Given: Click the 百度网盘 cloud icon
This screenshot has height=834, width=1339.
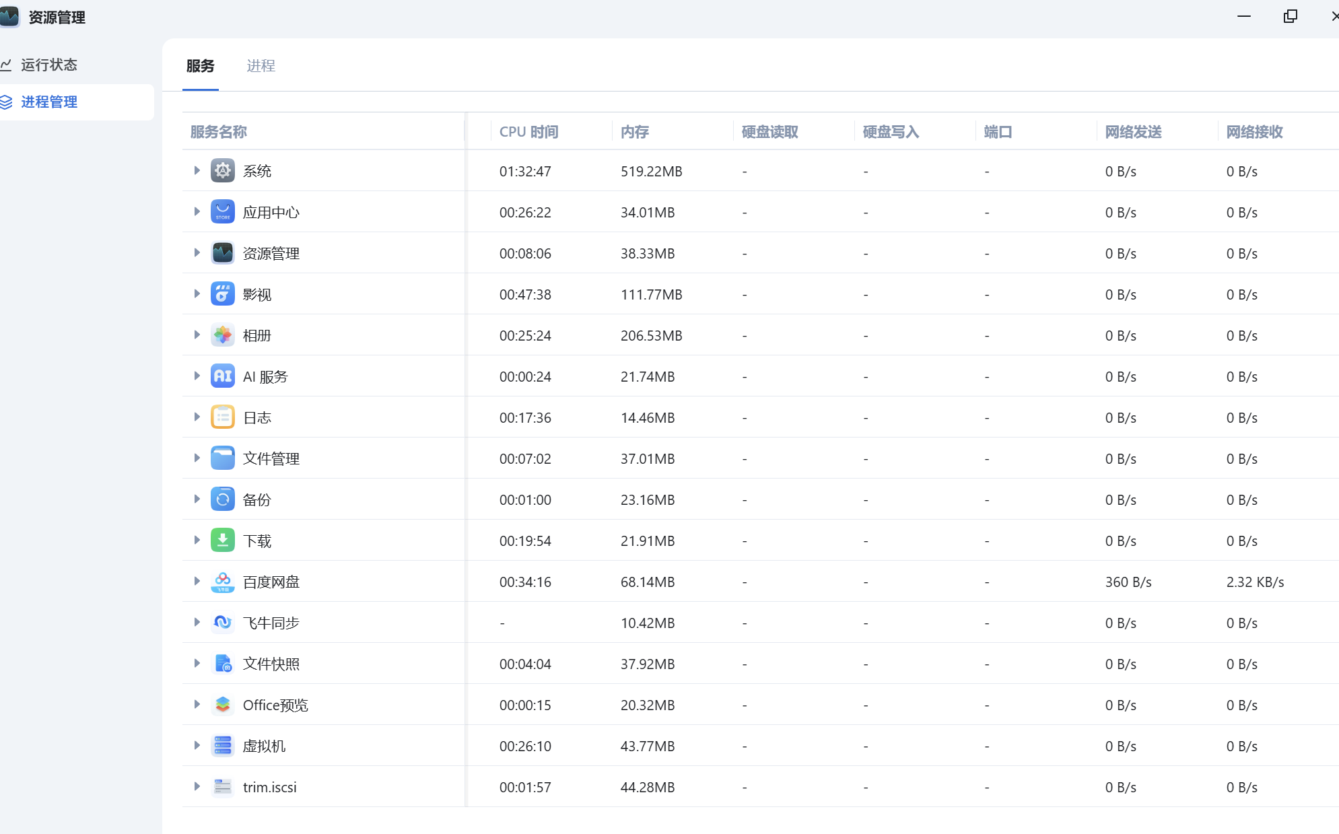Looking at the screenshot, I should pyautogui.click(x=222, y=582).
